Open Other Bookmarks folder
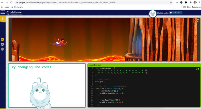The height and width of the screenshot is (109, 201). pyautogui.click(x=192, y=7)
